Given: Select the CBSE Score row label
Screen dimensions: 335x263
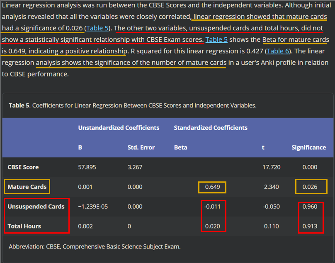Looking at the screenshot, I should [23, 167].
